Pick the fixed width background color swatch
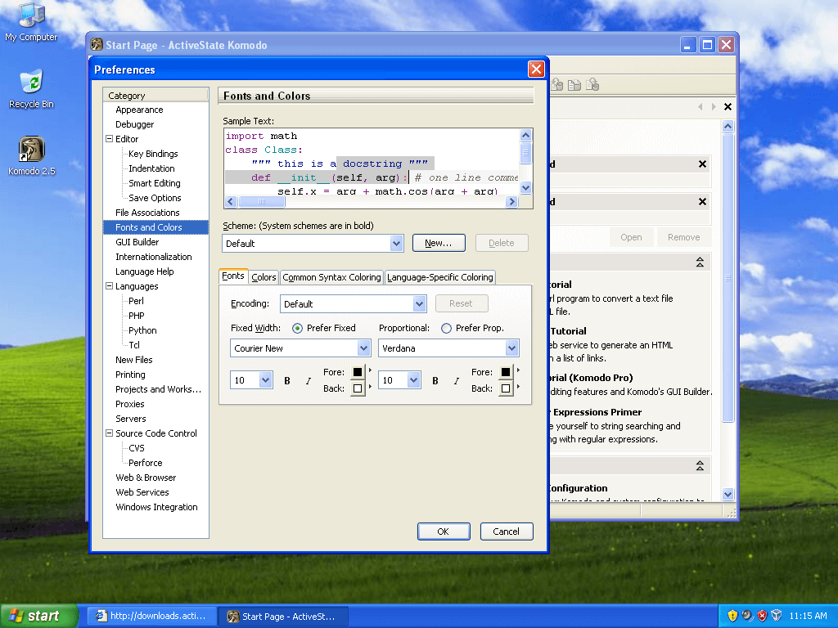Viewport: 838px width, 628px height. 358,388
